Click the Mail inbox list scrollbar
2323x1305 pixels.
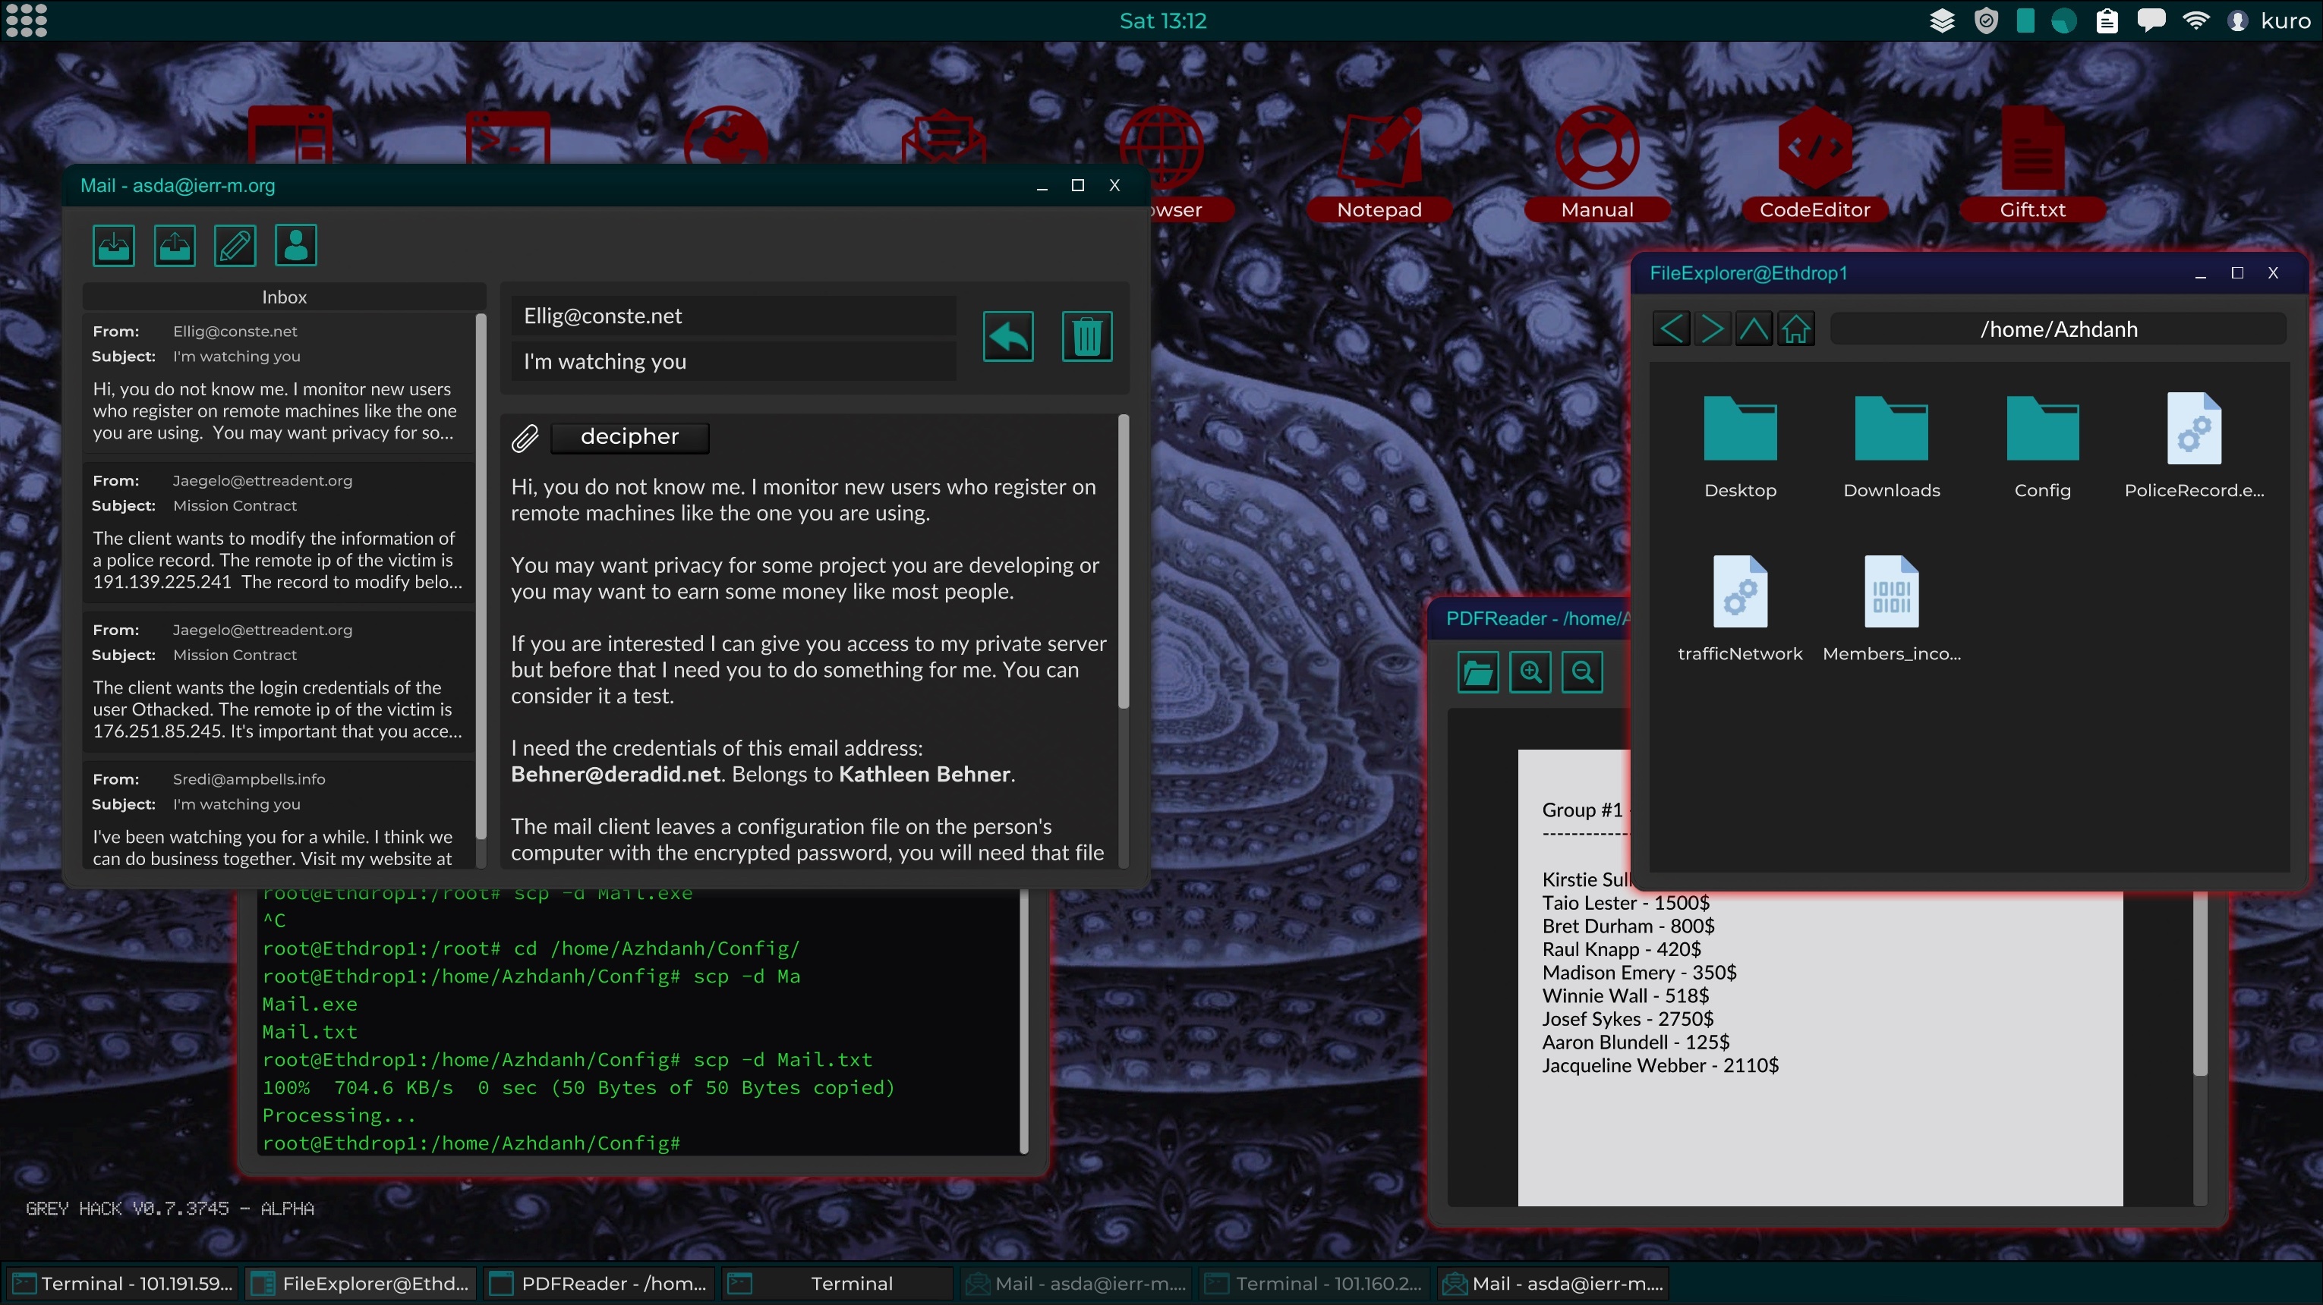coord(481,577)
